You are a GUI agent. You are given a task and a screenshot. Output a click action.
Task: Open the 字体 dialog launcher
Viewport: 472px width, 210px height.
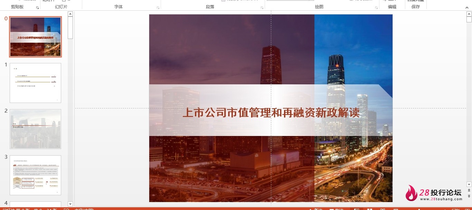pyautogui.click(x=158, y=8)
